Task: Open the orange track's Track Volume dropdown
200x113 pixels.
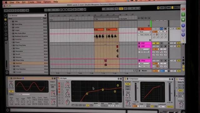Action: point(144,35)
